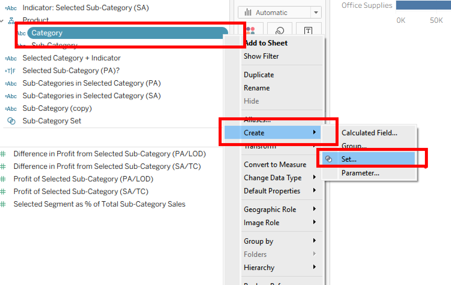451x285 pixels.
Task: Click Duplicate in the context menu
Action: (259, 75)
